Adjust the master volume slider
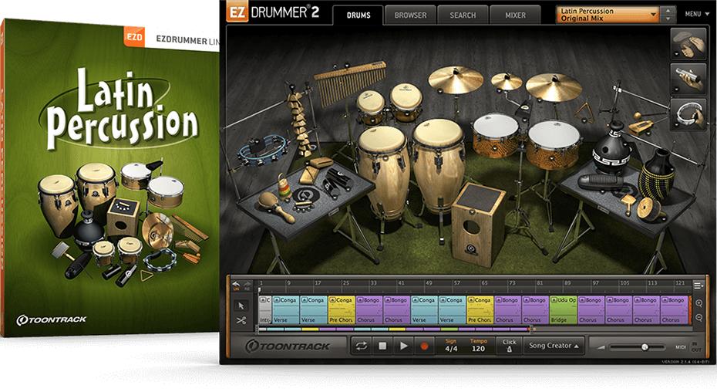The width and height of the screenshot is (717, 392). tap(643, 347)
